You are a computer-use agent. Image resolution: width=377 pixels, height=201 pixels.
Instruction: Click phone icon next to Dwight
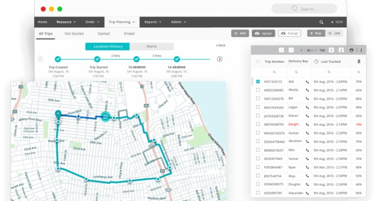307,125
